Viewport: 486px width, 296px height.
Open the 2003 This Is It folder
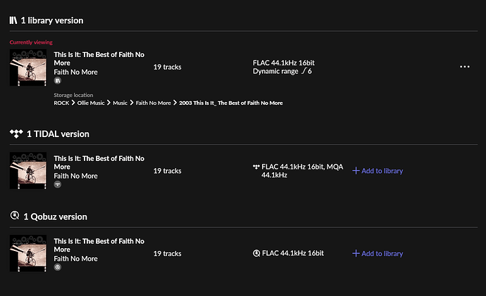pyautogui.click(x=231, y=103)
